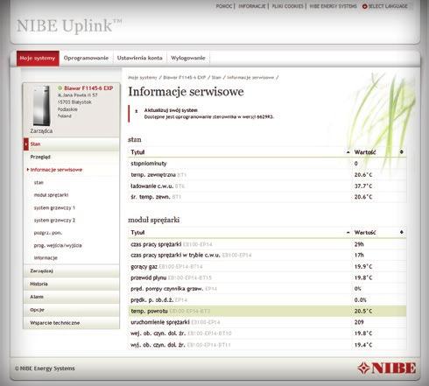Select Informacje serwisowe in the sidebar
The width and height of the screenshot is (429, 386).
56,170
